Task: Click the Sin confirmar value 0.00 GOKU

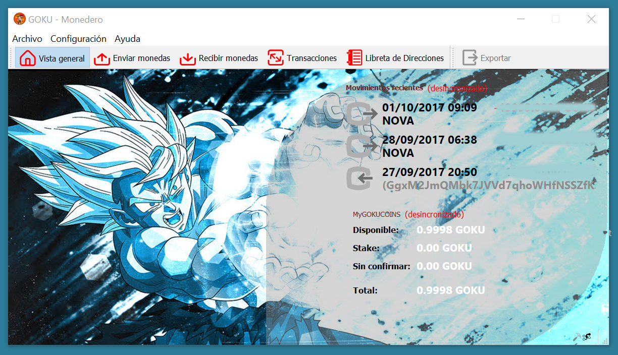Action: click(x=444, y=266)
